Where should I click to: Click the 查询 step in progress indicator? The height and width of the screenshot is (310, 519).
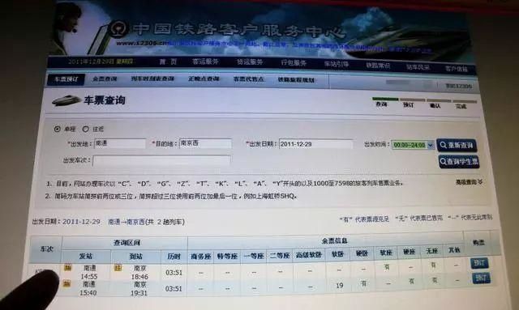point(382,104)
